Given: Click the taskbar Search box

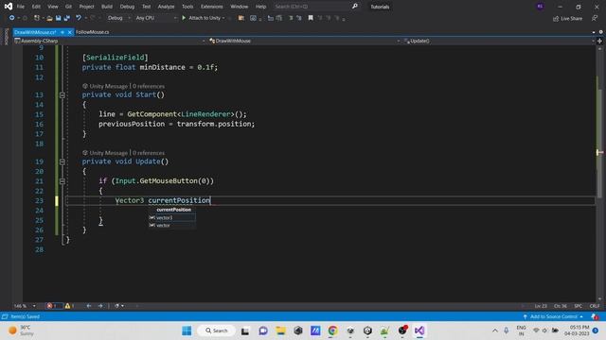Looking at the screenshot, I should [216, 331].
